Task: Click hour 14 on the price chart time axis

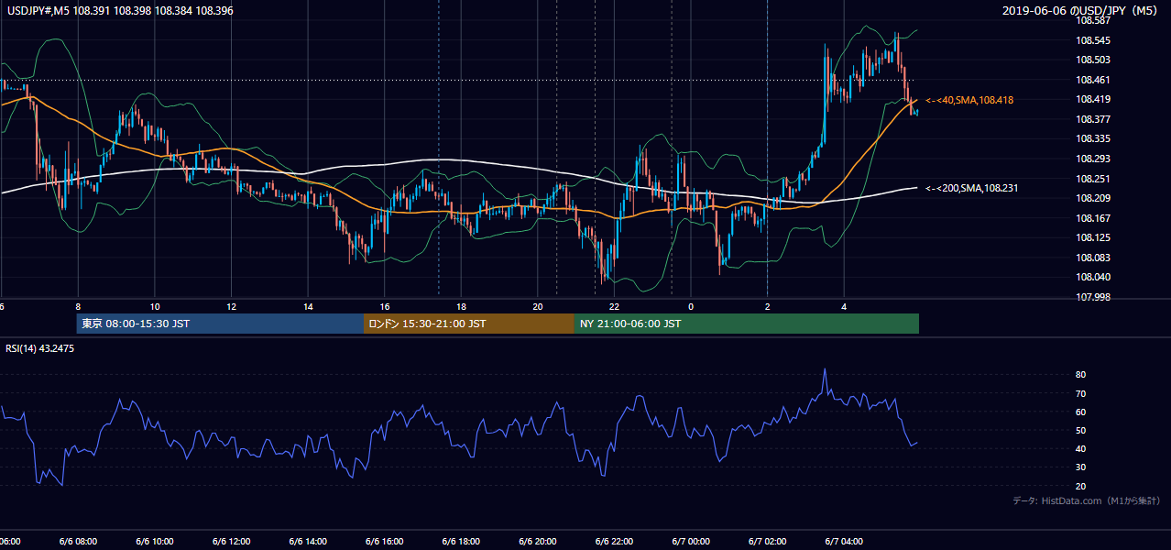Action: 308,307
